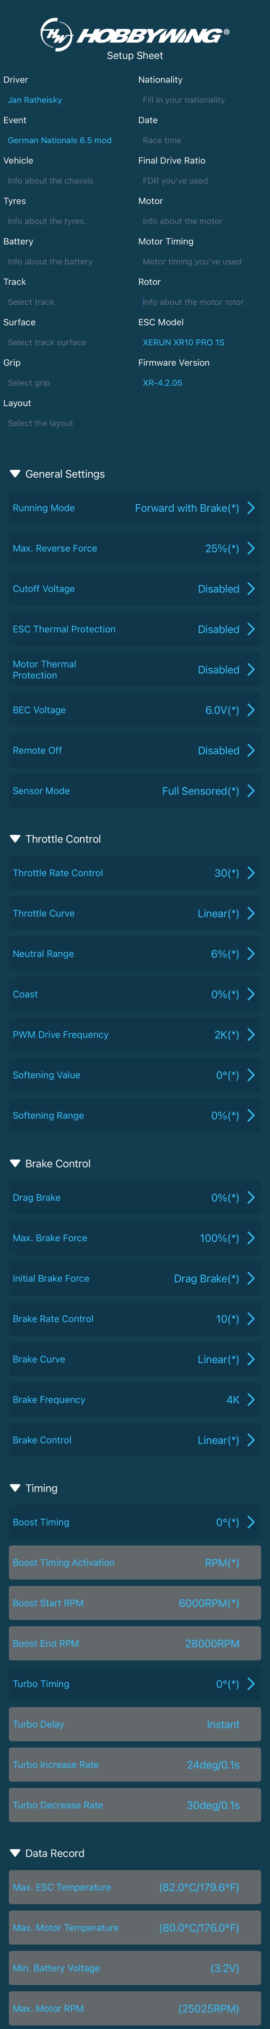Collapse the General Settings section triangle
Image resolution: width=270 pixels, height=2029 pixels.
tap(15, 474)
